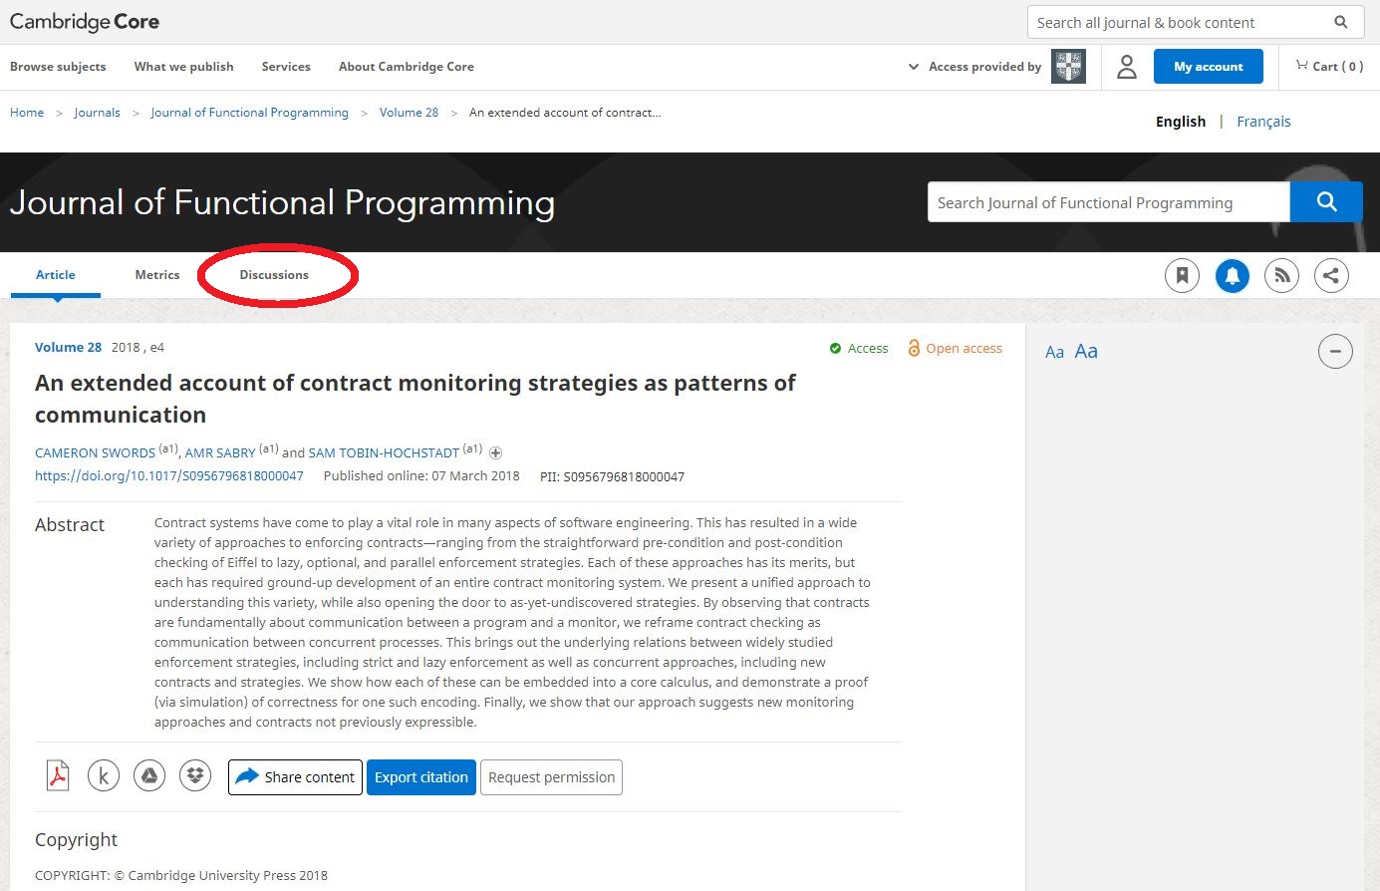Download the PDF icon
Screen dimensions: 1380x891
coord(58,775)
